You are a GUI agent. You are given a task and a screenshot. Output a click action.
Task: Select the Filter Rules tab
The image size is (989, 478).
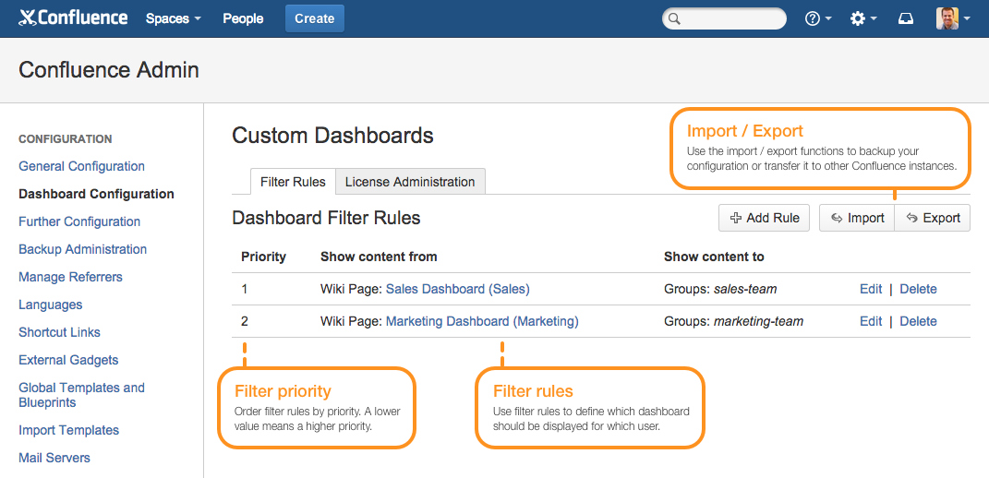pos(293,182)
